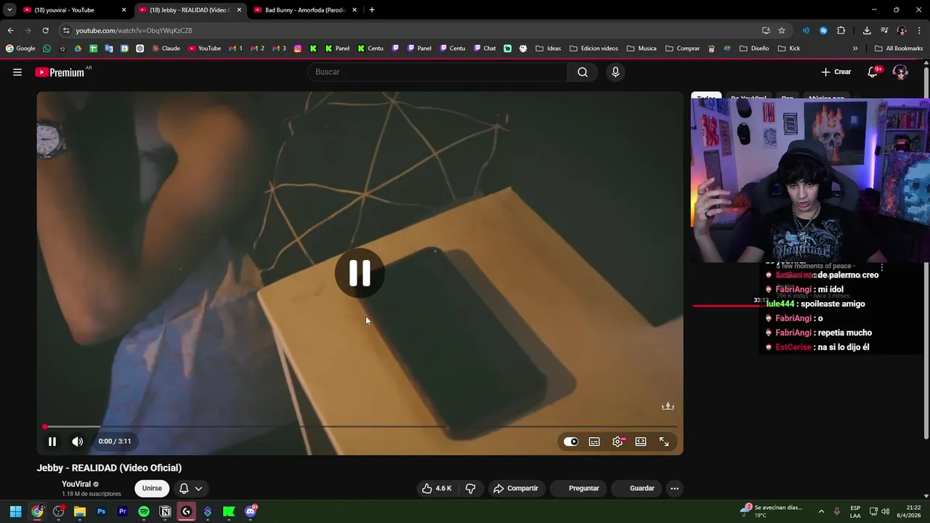This screenshot has width=930, height=523.
Task: Open the Kick bookmarks folder
Action: (x=788, y=49)
